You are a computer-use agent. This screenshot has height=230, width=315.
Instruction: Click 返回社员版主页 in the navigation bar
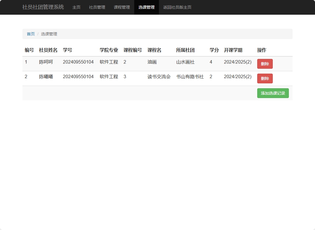pyautogui.click(x=177, y=7)
